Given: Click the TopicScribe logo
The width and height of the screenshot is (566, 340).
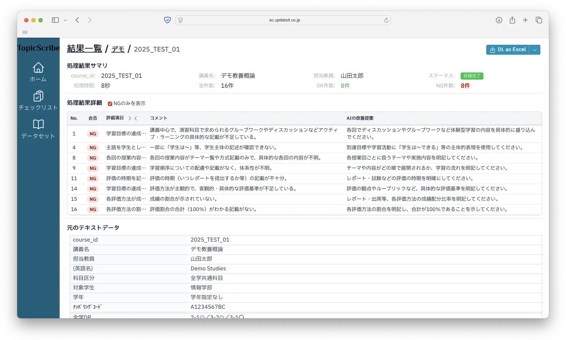Looking at the screenshot, I should (x=38, y=48).
